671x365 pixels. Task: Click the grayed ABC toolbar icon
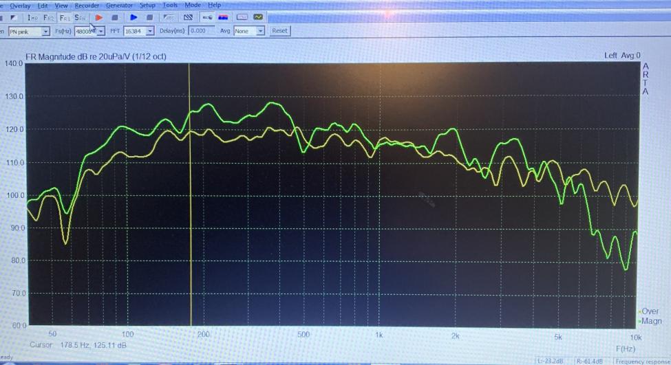coord(169,17)
